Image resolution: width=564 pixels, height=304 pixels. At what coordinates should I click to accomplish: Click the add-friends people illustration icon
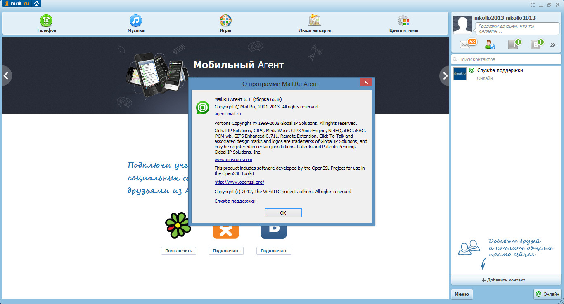469,247
